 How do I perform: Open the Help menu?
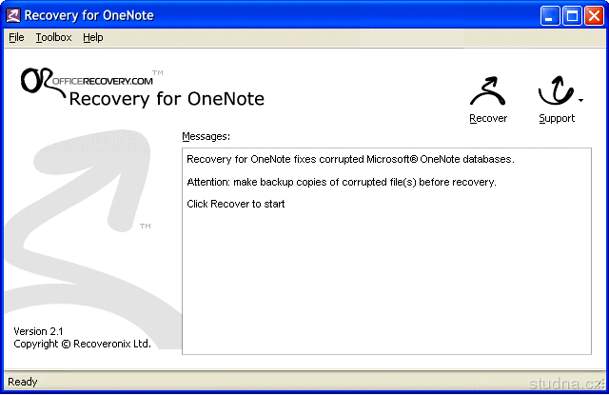coord(93,37)
